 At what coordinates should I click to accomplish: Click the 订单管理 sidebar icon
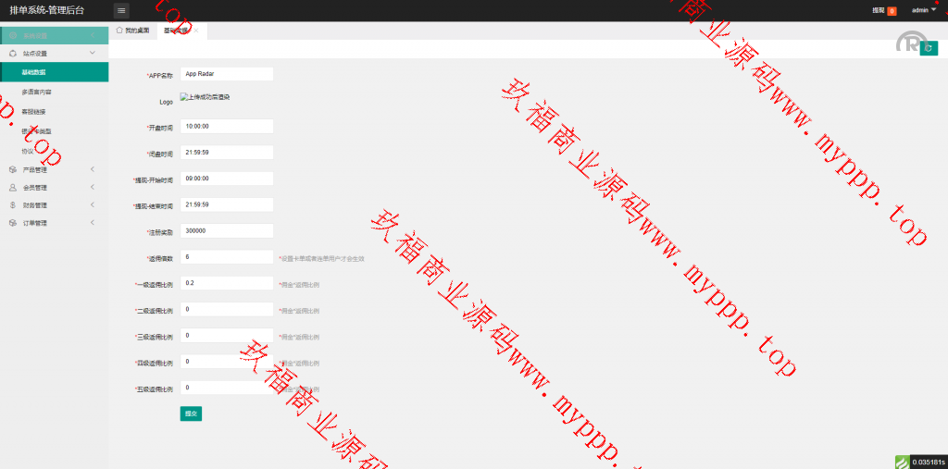(12, 223)
